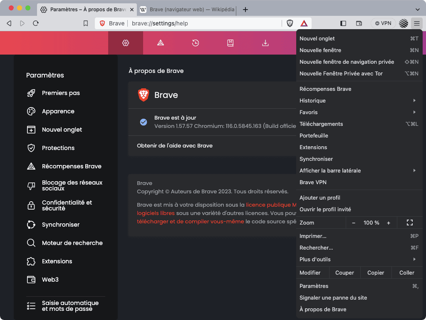The image size is (426, 320).
Task: Open the history icon in settings toolbar
Action: (196, 43)
